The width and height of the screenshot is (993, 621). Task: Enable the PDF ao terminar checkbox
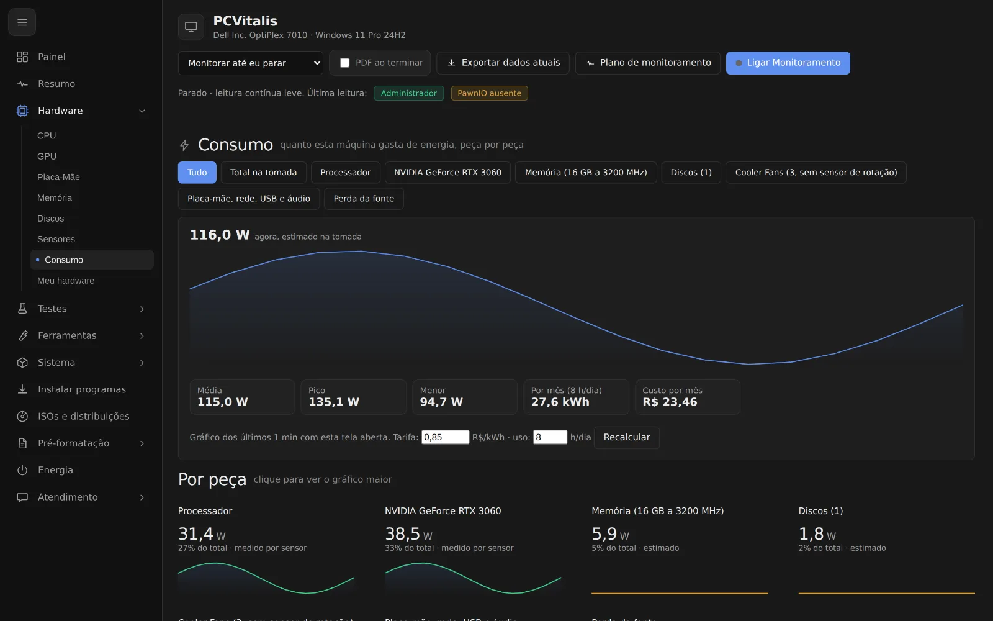(344, 63)
